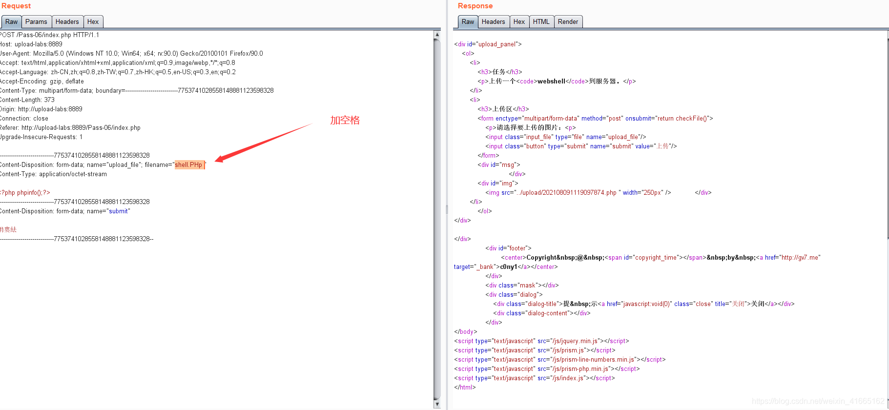Click the div id="msg" response line
This screenshot has height=410, width=889.
[499, 165]
